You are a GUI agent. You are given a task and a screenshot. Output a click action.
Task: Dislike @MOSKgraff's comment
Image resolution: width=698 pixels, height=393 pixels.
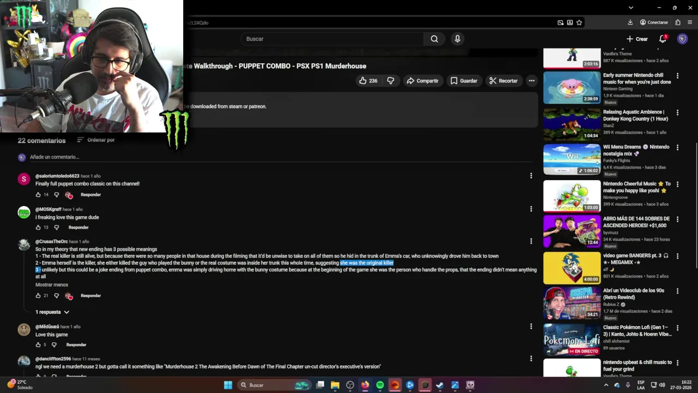tap(56, 228)
